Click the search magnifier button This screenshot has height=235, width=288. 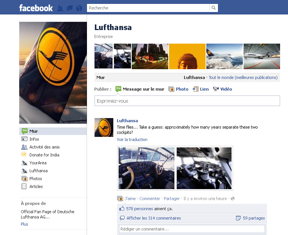coord(214,8)
